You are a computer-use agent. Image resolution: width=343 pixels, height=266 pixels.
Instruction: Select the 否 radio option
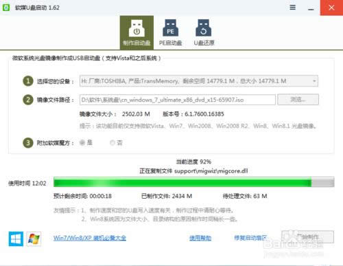[x=116, y=143]
